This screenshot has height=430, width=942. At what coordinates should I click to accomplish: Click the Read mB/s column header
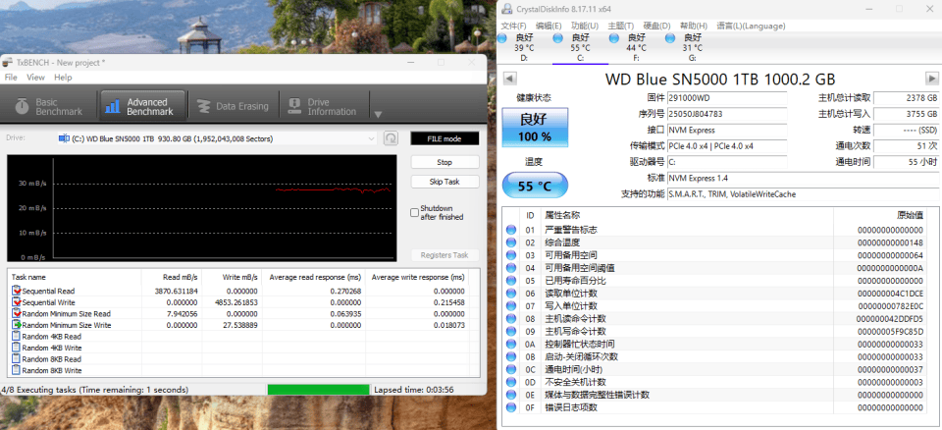[172, 277]
